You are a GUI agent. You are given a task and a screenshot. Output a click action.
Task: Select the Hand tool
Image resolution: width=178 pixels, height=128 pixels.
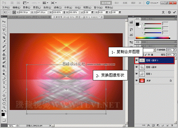tap(4, 103)
